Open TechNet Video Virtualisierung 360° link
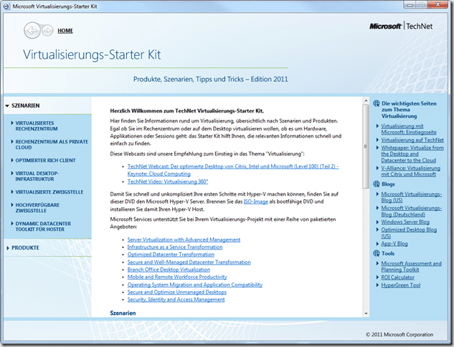 pyautogui.click(x=168, y=182)
